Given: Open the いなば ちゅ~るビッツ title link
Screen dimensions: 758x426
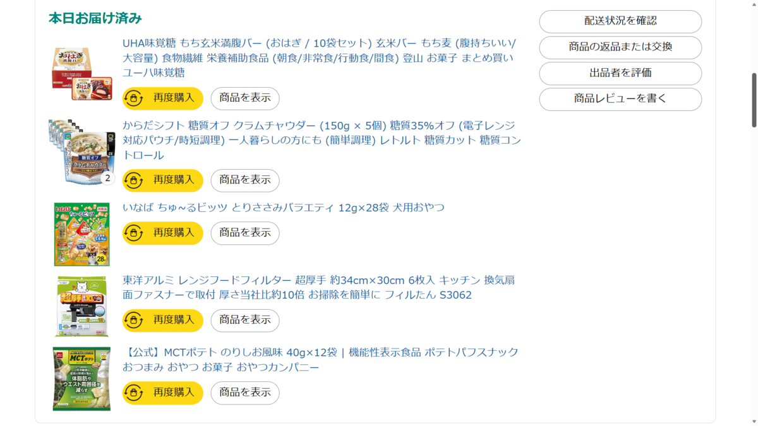Looking at the screenshot, I should (x=284, y=208).
